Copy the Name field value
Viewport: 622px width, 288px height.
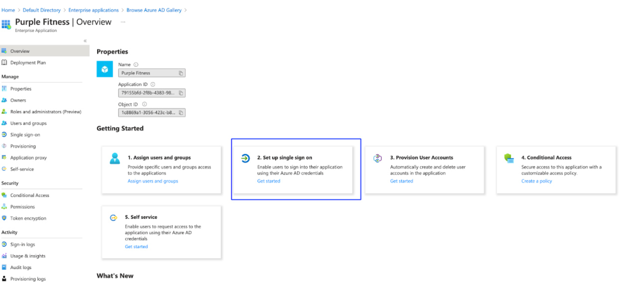[x=181, y=73]
